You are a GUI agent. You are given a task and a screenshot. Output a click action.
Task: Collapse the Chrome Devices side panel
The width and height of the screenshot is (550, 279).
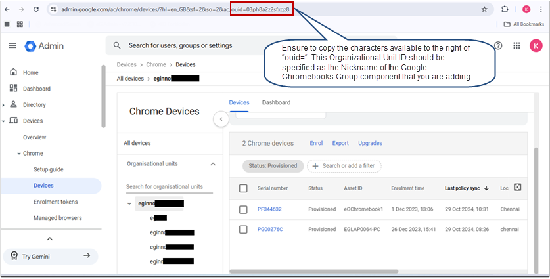[x=221, y=119]
